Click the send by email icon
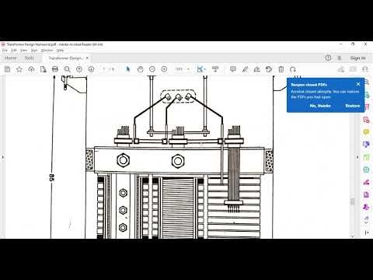 (353, 69)
